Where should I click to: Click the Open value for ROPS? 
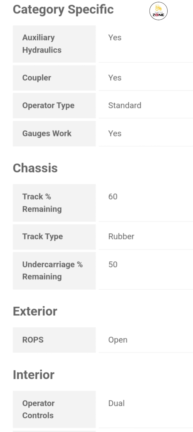click(x=118, y=340)
